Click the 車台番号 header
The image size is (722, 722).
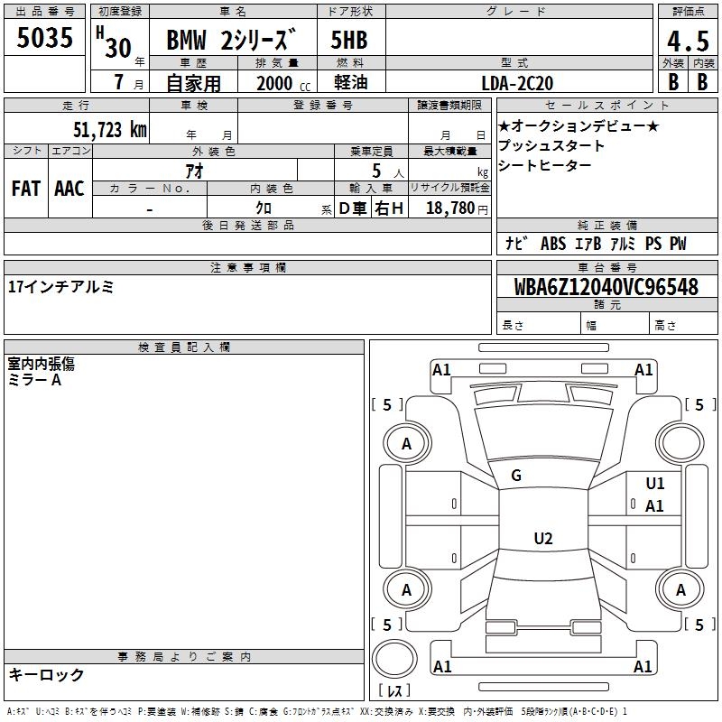606,267
